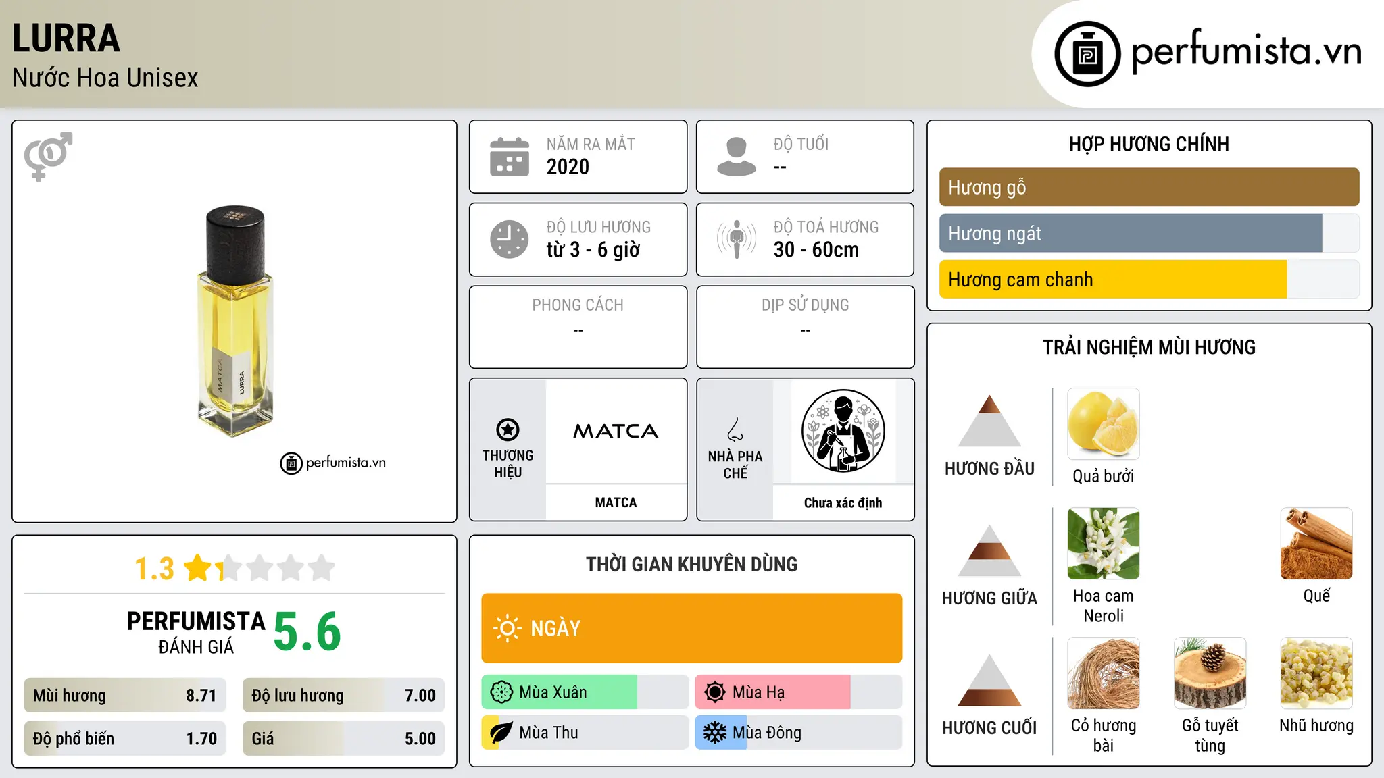Click the perfumer avatar illustration
Image resolution: width=1384 pixels, height=778 pixels.
843,431
